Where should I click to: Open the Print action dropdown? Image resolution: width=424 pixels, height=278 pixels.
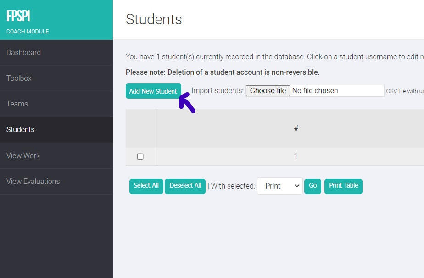pos(279,186)
